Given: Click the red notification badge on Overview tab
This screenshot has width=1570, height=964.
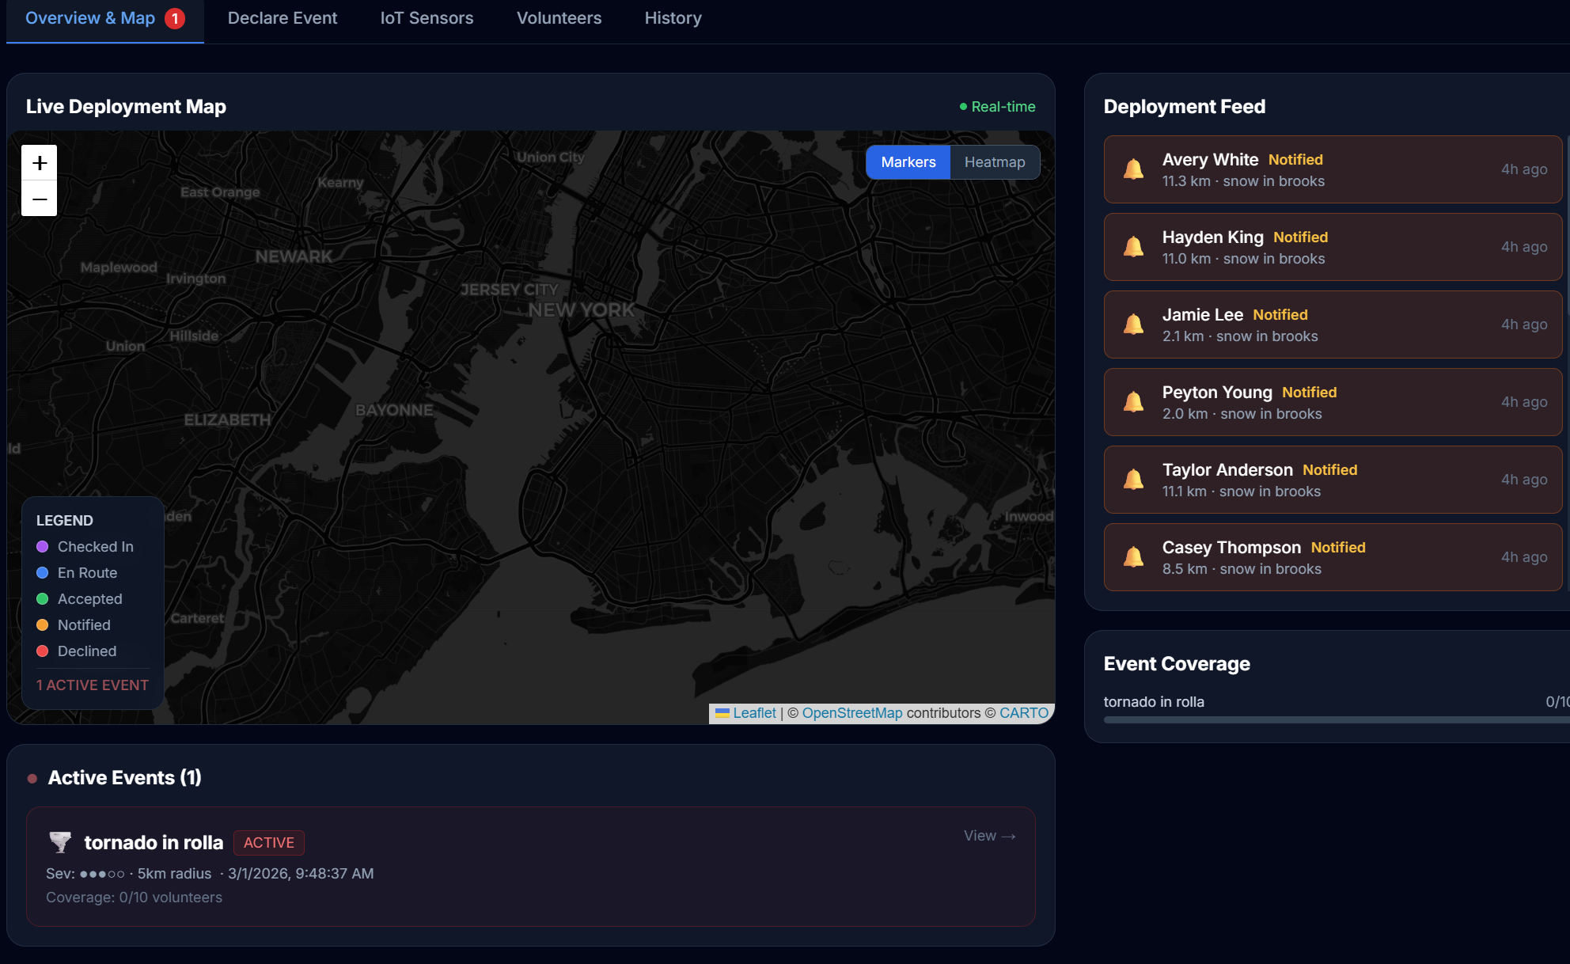Looking at the screenshot, I should pyautogui.click(x=175, y=18).
